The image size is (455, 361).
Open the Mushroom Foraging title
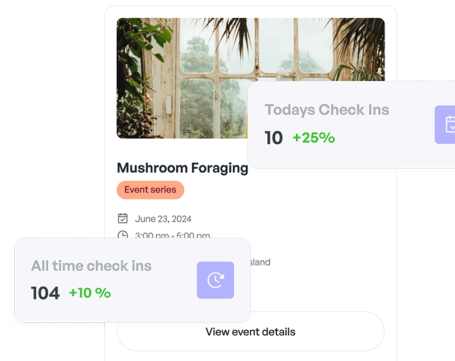click(182, 168)
